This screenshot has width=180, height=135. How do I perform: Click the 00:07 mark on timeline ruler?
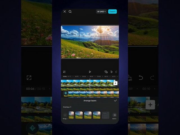tap(91, 76)
